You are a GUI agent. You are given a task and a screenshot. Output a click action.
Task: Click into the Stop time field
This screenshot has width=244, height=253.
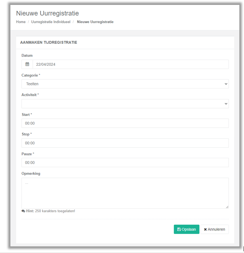click(125, 143)
